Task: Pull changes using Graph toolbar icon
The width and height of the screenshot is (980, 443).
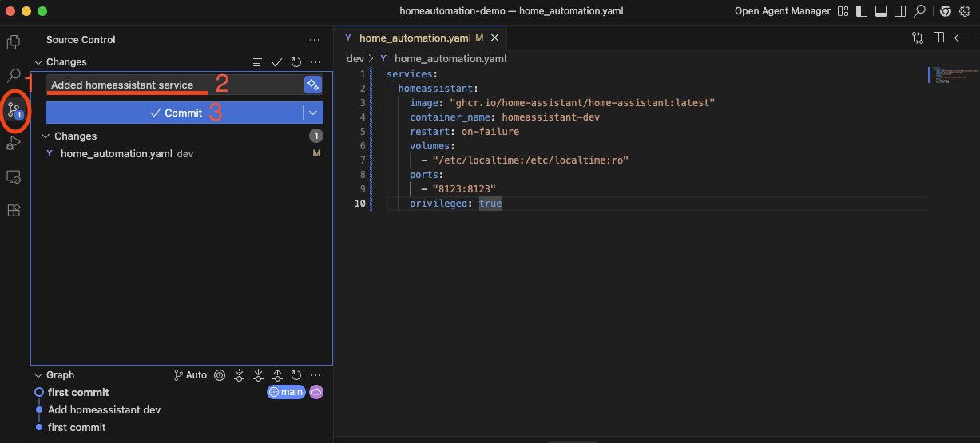Action: (x=258, y=375)
